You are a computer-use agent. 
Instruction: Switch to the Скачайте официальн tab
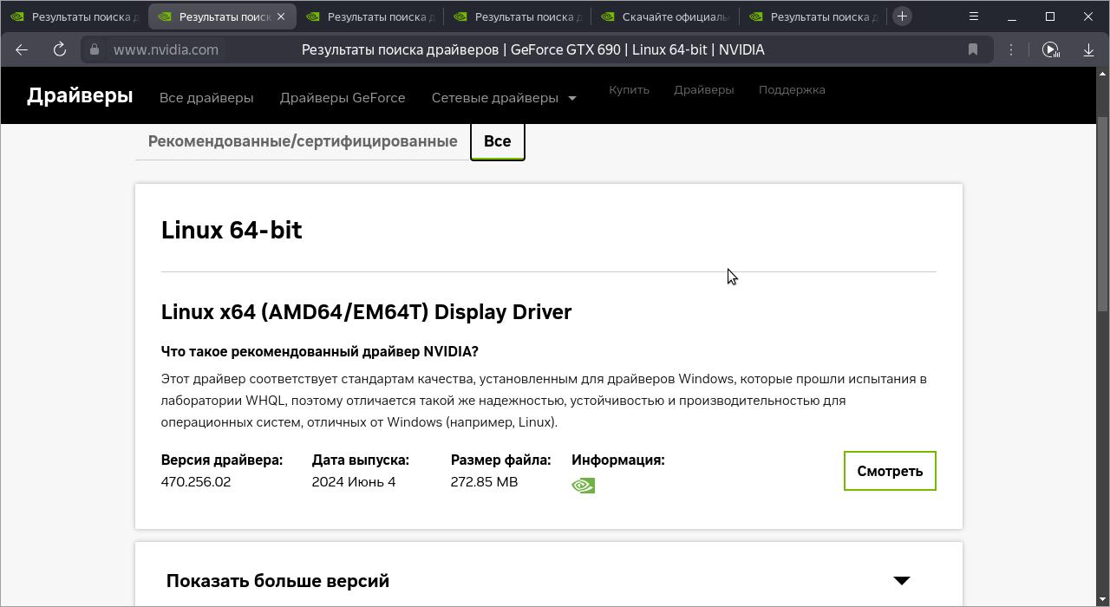[x=665, y=16]
